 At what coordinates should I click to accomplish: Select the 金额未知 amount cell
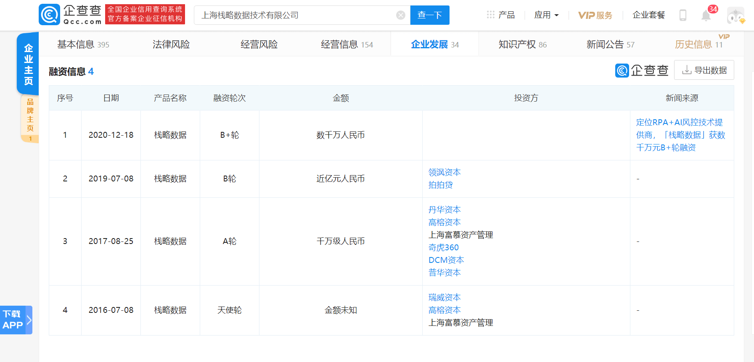click(341, 310)
